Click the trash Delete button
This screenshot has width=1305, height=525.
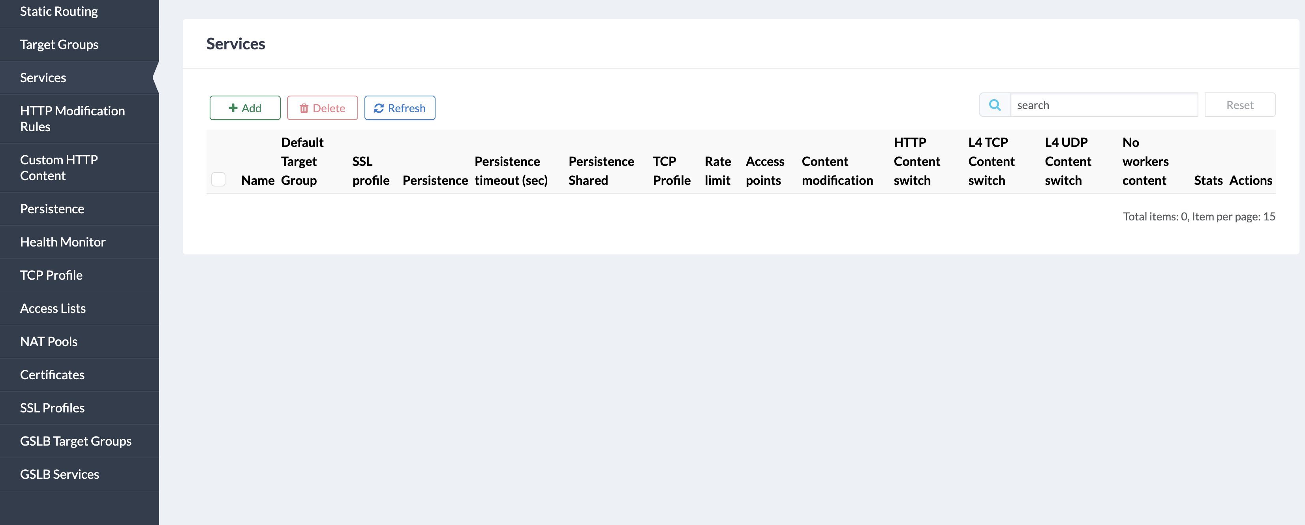pyautogui.click(x=322, y=108)
